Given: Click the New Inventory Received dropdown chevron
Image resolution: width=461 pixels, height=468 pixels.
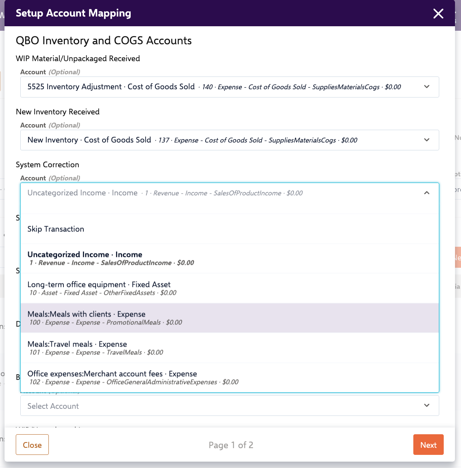Looking at the screenshot, I should click(x=426, y=140).
